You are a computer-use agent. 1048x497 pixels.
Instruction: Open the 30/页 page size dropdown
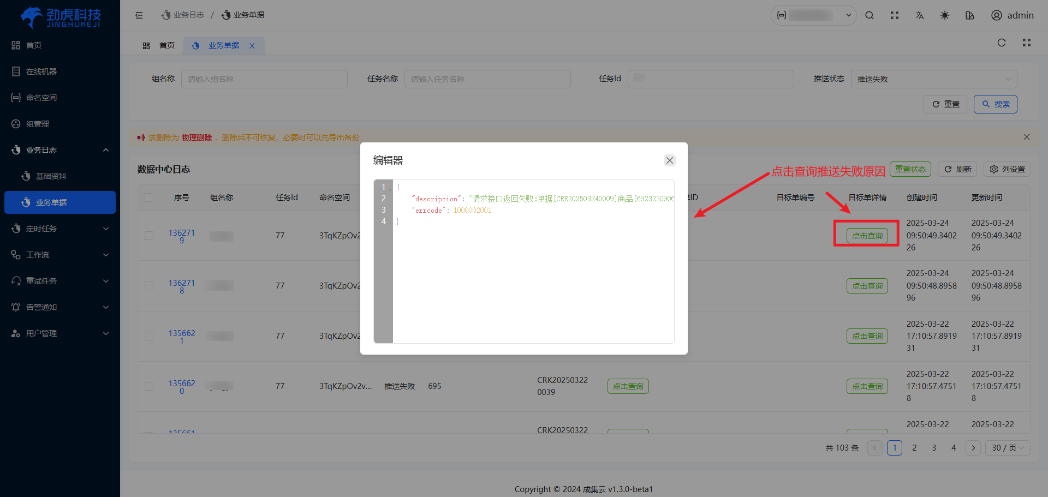[1008, 448]
